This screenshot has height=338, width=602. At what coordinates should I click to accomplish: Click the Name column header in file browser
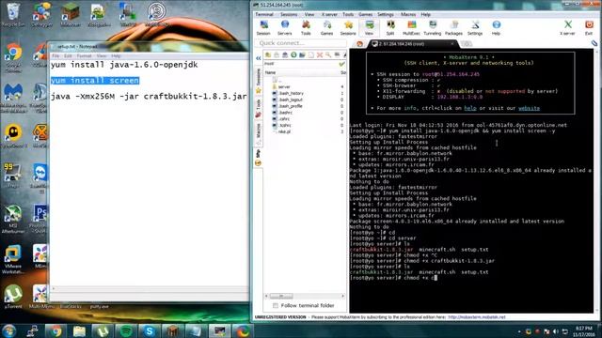270,72
